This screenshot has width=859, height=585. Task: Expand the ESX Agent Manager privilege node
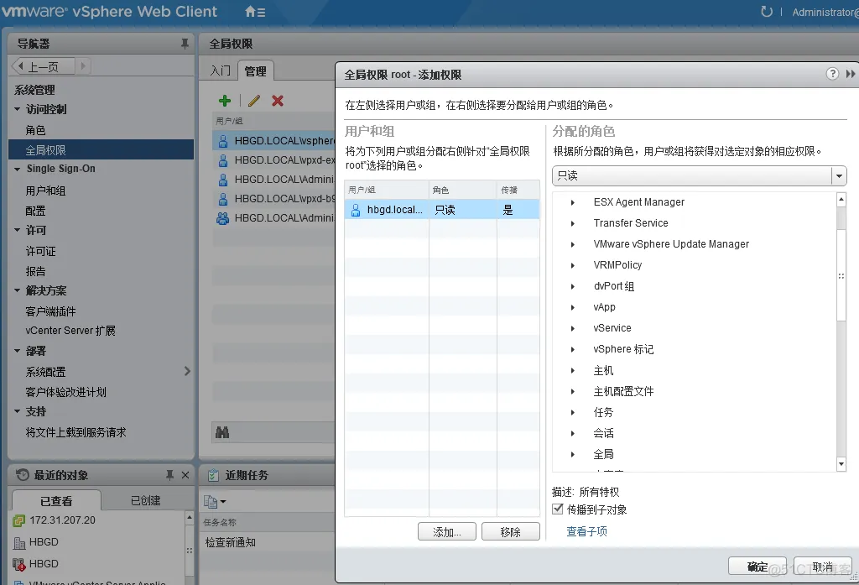click(x=573, y=202)
